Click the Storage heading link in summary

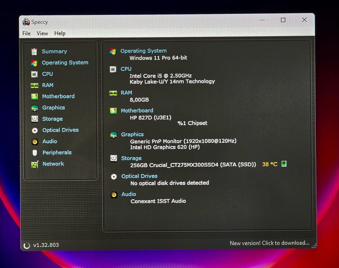coord(131,159)
